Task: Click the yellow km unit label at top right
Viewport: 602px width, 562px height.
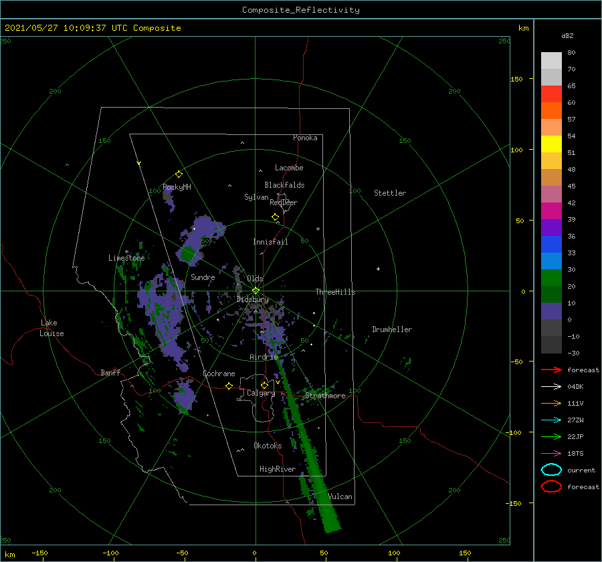Action: tap(523, 28)
